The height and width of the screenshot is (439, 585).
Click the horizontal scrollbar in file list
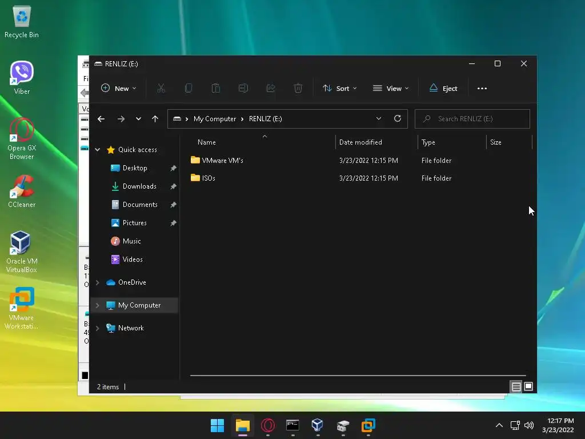[x=358, y=376]
